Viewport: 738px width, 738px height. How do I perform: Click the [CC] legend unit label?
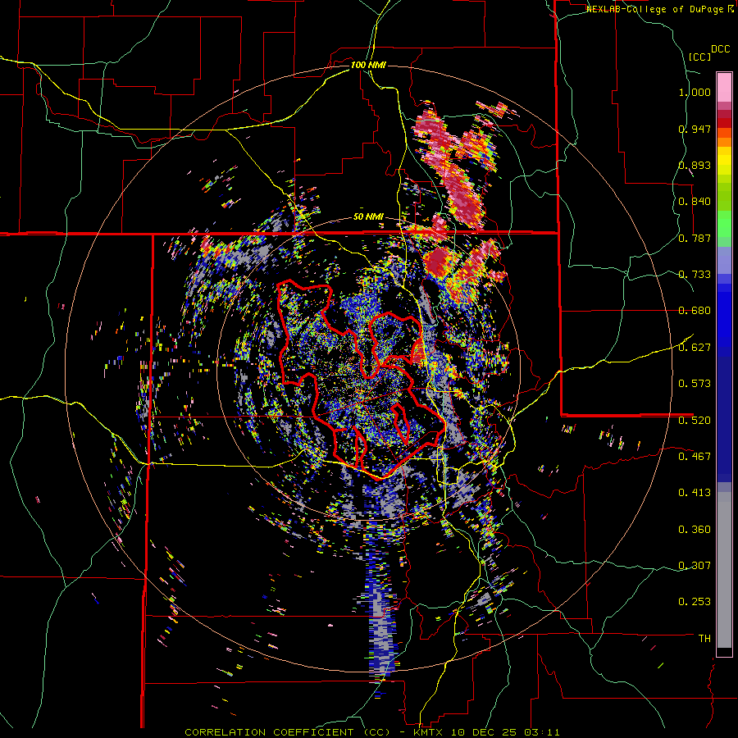[700, 57]
